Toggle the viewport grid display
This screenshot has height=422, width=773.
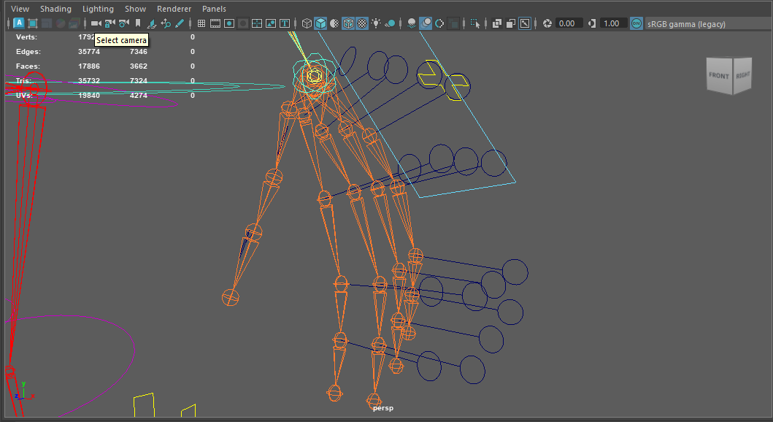(x=201, y=23)
